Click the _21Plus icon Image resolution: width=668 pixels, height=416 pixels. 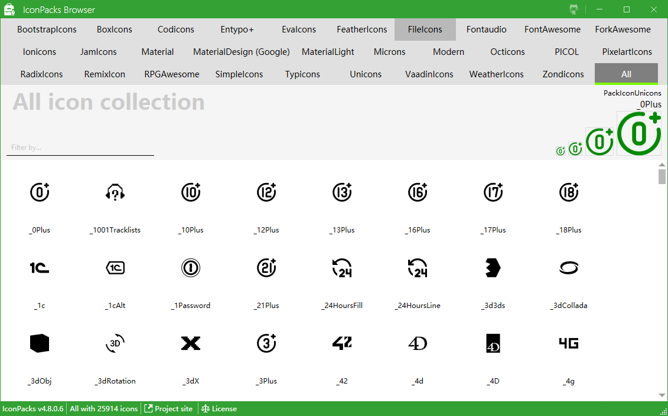266,268
